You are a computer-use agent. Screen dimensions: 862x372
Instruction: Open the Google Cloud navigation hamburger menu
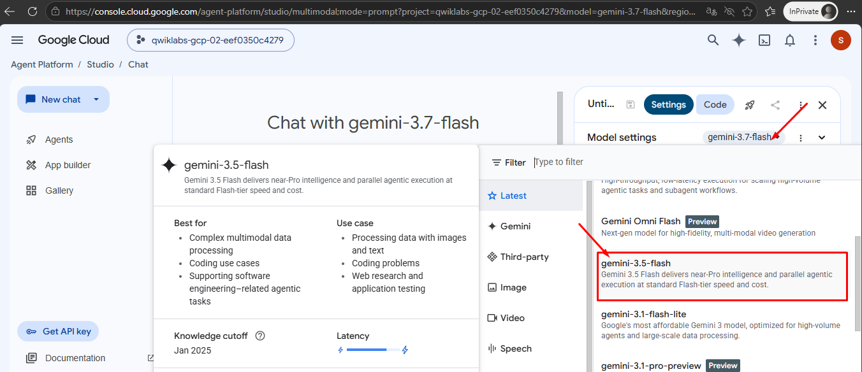point(17,40)
